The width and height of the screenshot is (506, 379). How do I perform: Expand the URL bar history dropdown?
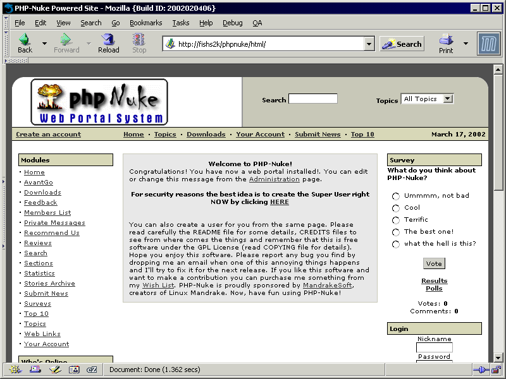click(369, 44)
